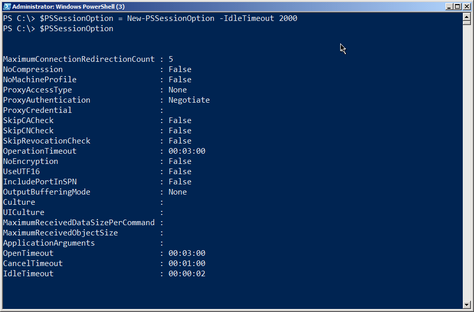Click the MaximumConnectionRedirectionCount property name
The image size is (474, 312).
tap(79, 59)
